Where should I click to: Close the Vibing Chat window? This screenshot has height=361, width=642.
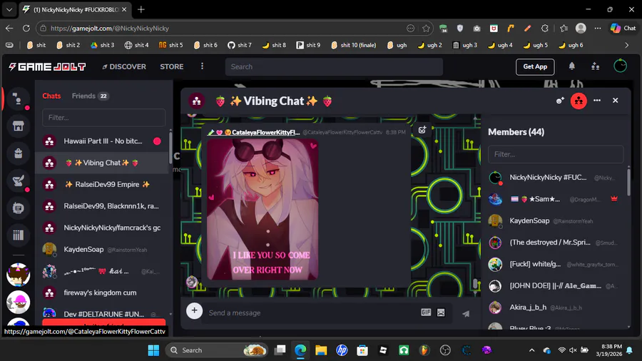[x=615, y=101]
